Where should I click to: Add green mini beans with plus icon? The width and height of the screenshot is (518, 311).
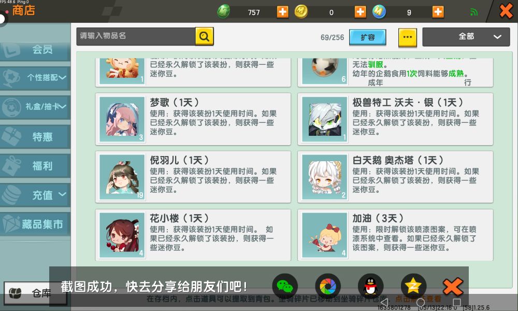click(x=282, y=12)
